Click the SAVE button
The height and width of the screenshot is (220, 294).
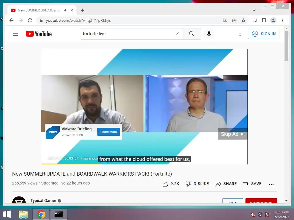252,184
